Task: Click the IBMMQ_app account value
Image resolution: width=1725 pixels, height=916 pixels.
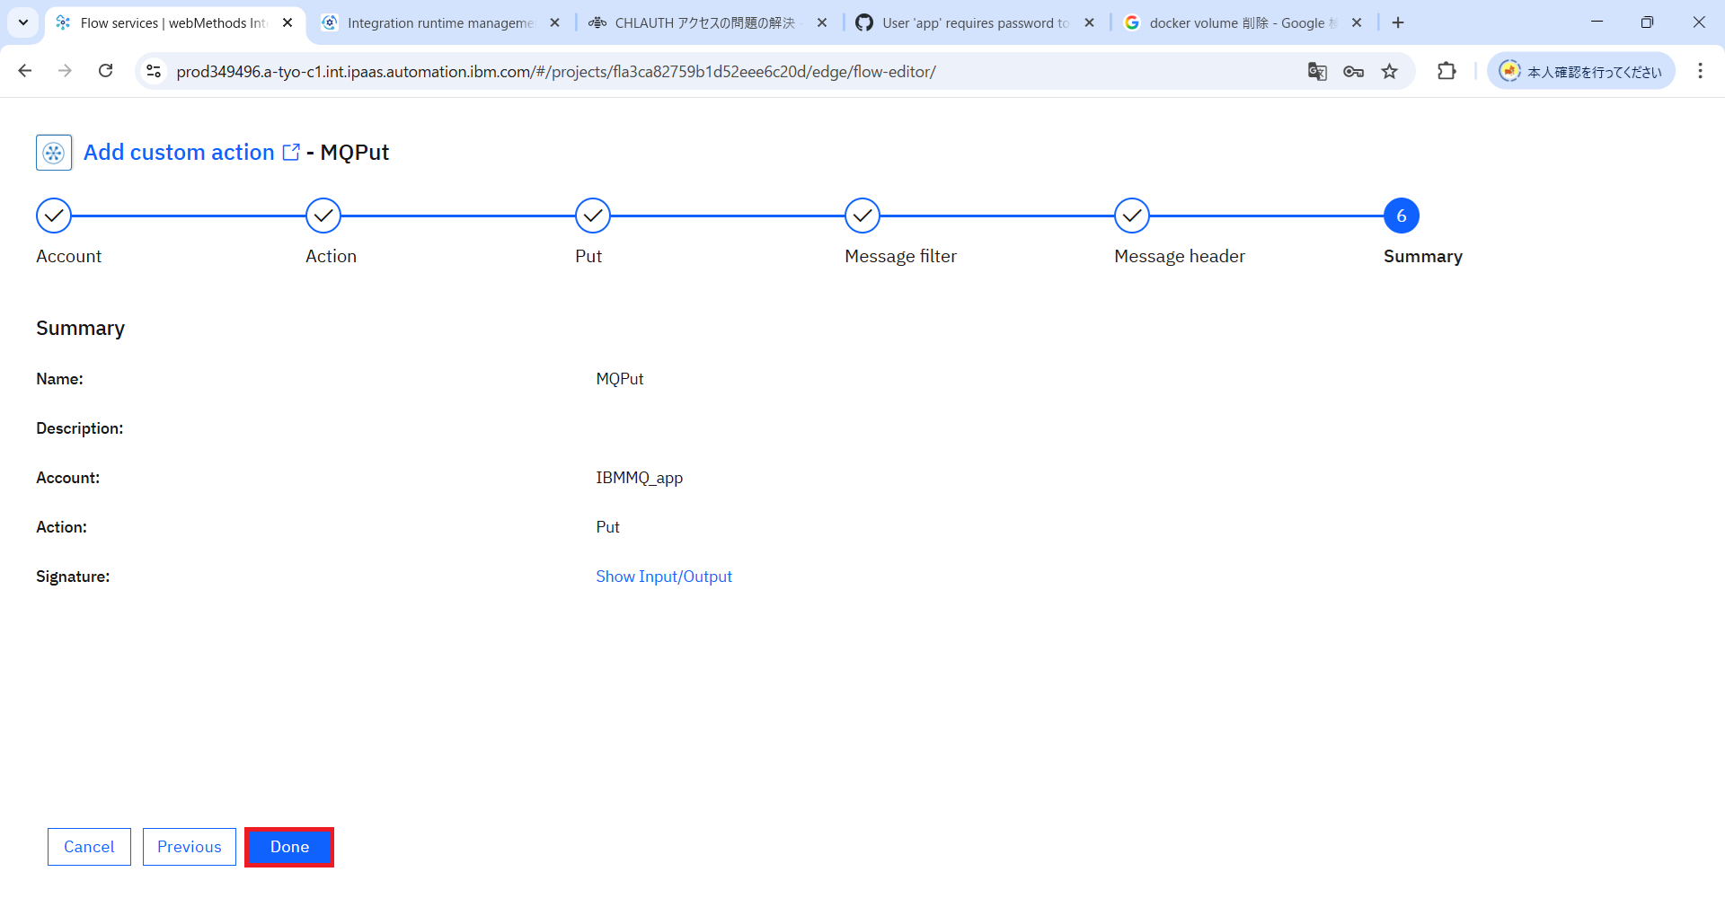Action: [x=639, y=478]
